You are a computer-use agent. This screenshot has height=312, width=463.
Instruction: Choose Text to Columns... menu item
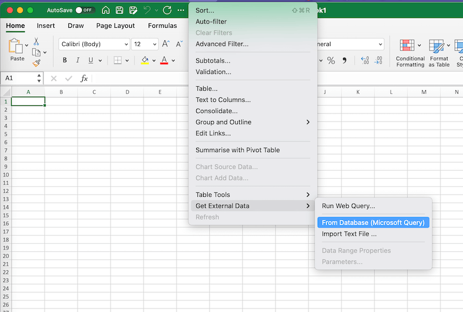(x=253, y=100)
